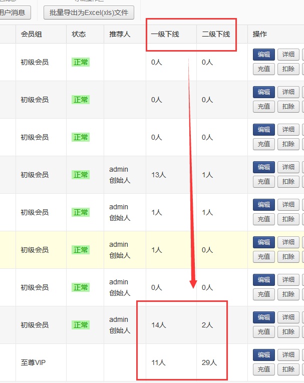The width and height of the screenshot is (304, 383).
Task: Click the 批量导出为Excel(xls)文件 button
Action: (89, 13)
